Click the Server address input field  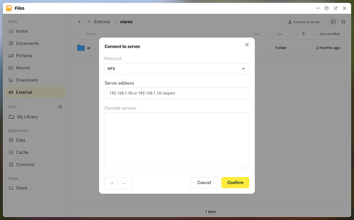(x=177, y=93)
